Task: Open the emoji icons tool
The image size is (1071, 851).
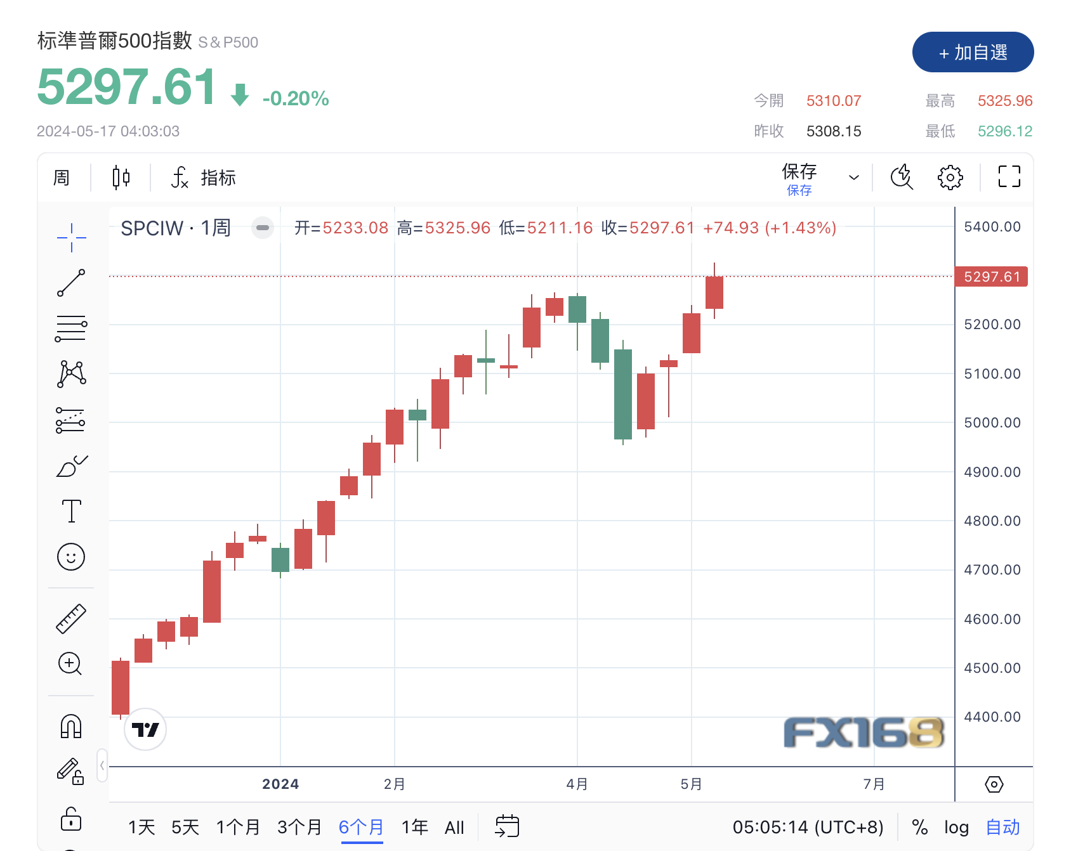Action: [x=71, y=557]
